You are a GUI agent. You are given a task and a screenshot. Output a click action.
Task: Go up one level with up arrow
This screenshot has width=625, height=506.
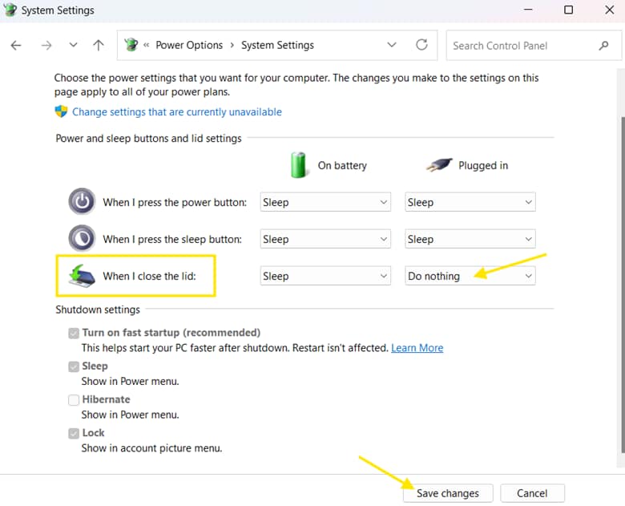[99, 45]
